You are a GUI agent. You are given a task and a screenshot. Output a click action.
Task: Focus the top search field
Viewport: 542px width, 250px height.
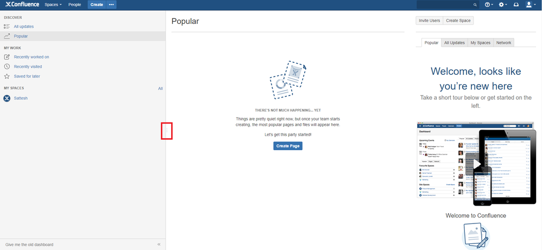(448, 4)
